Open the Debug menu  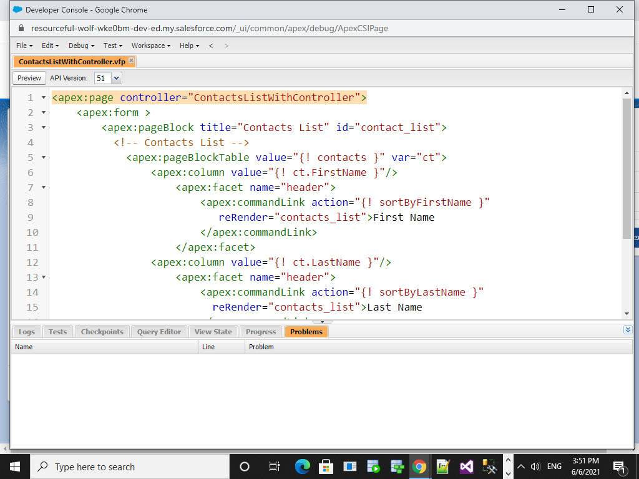point(80,46)
